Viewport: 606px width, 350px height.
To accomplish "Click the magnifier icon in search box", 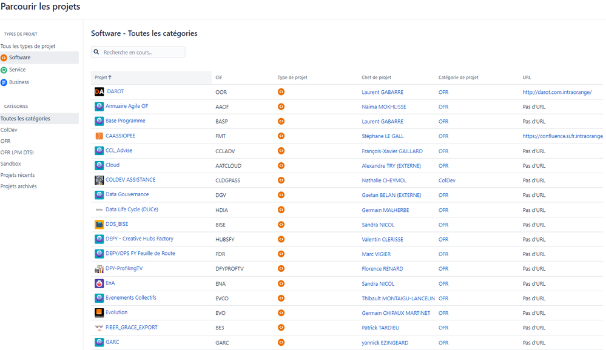I will [x=96, y=51].
